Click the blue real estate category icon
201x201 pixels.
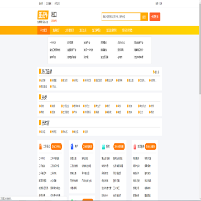click(72, 147)
